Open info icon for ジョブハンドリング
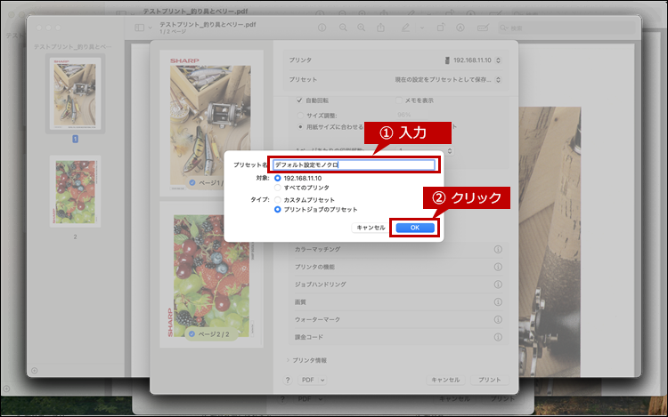The image size is (668, 417). (x=498, y=283)
